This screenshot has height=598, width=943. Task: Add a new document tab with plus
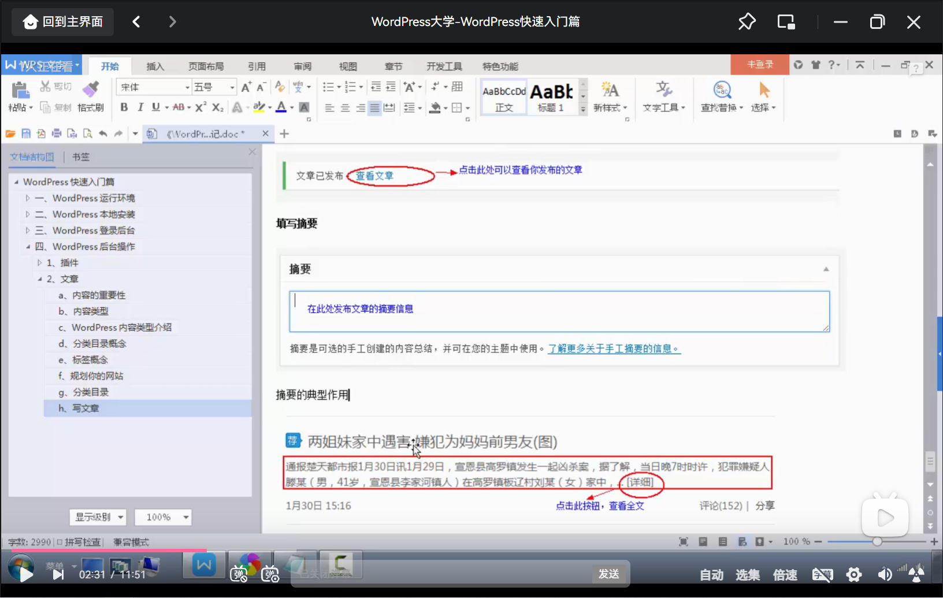tap(284, 134)
